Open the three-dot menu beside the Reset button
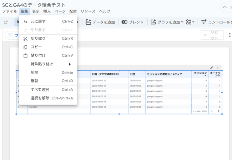 pos(230,35)
